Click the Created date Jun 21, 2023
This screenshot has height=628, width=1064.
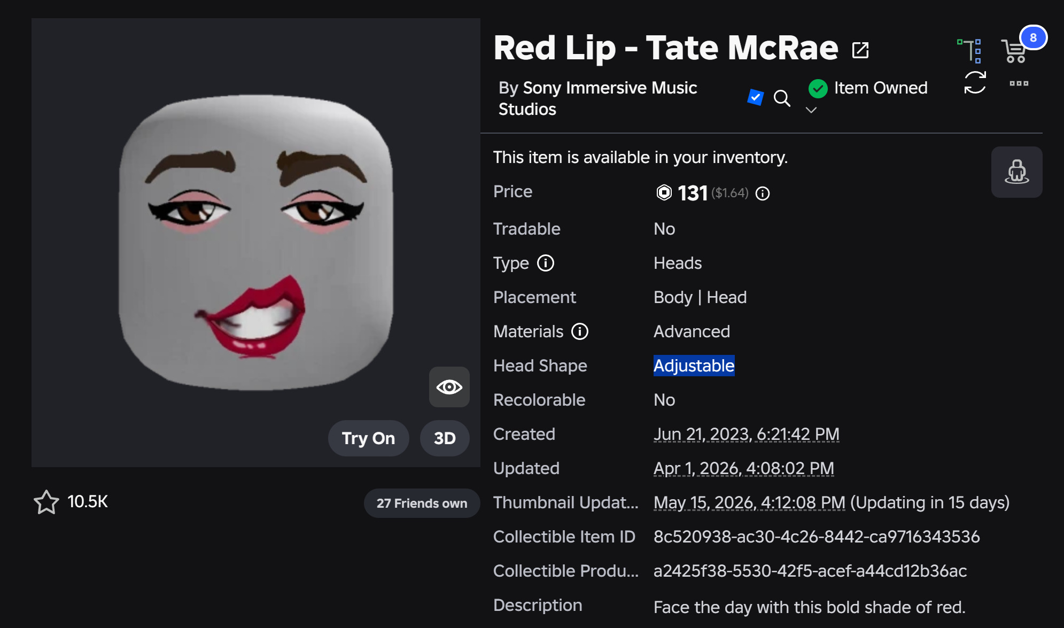coord(747,434)
